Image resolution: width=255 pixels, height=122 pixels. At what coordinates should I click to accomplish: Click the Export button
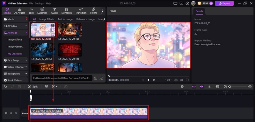tap(224, 3)
